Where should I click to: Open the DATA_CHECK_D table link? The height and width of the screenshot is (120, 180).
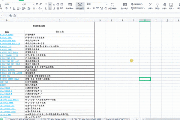[x=6, y=91]
